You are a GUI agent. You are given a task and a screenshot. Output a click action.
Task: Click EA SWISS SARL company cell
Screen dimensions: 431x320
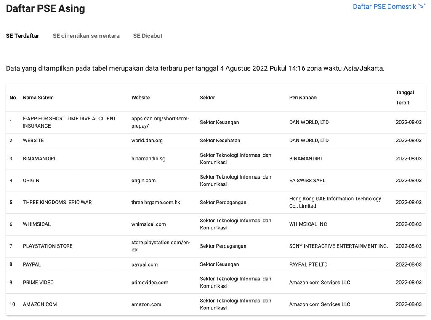pyautogui.click(x=307, y=181)
